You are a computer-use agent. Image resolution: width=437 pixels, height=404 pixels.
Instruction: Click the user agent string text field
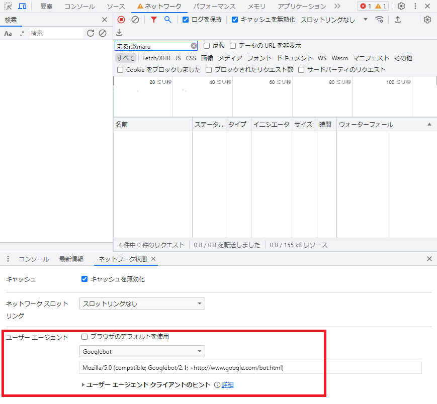coord(250,368)
